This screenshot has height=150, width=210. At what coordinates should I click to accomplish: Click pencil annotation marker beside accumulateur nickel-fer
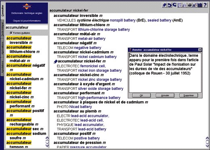click(x=55, y=62)
